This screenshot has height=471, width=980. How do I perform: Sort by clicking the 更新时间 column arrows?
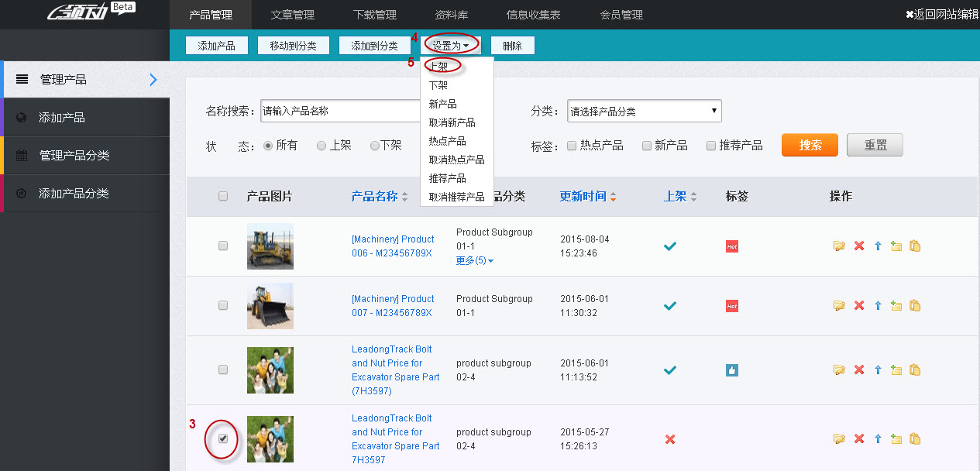pyautogui.click(x=613, y=196)
